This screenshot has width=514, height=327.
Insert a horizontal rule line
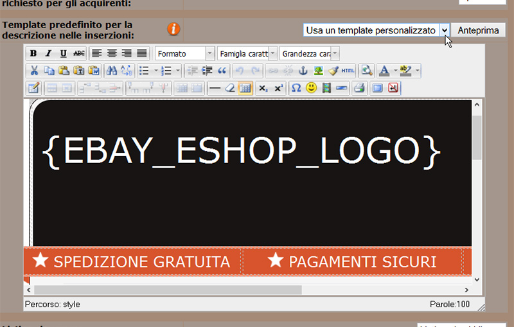[x=215, y=88]
